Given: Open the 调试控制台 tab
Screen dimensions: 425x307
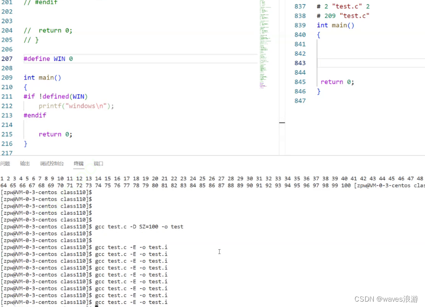Looking at the screenshot, I should [52, 164].
